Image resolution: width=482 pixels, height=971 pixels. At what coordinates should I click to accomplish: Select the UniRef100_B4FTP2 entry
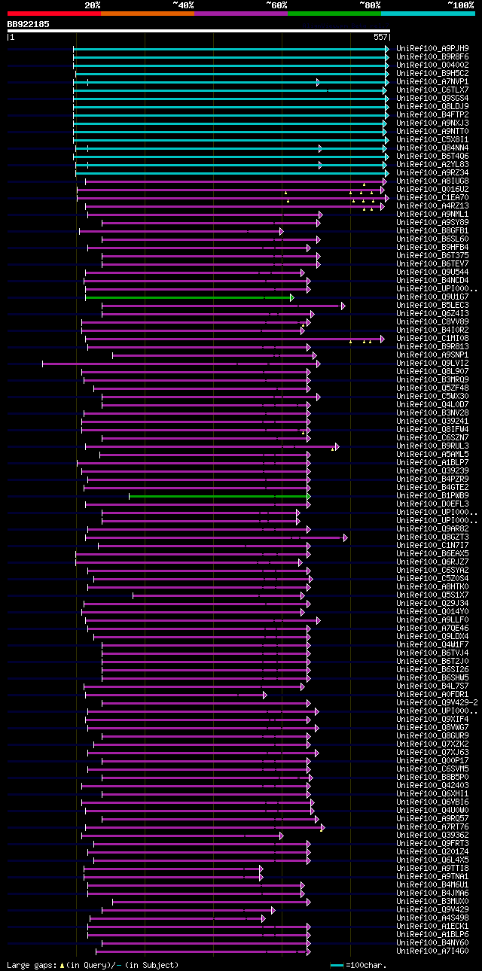[x=432, y=115]
